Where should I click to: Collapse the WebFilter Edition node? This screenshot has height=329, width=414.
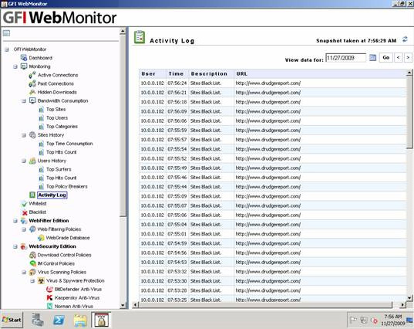pos(15,221)
